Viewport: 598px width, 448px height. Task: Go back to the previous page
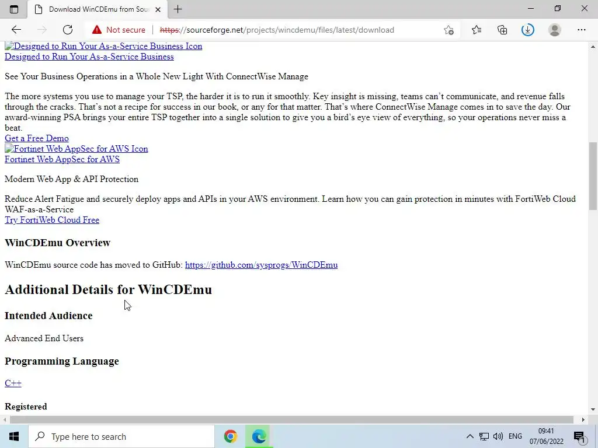pos(16,30)
